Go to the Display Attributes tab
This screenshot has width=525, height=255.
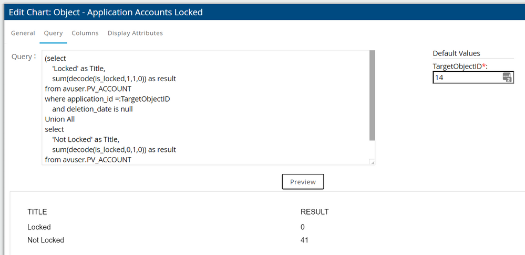tap(135, 33)
